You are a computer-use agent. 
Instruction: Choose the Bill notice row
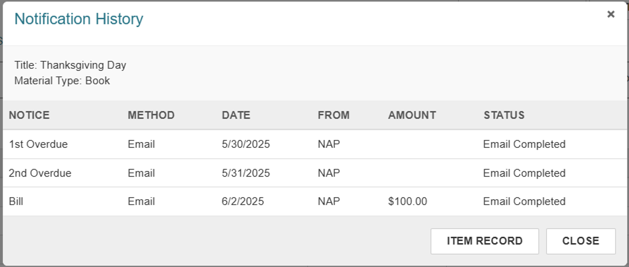click(314, 201)
